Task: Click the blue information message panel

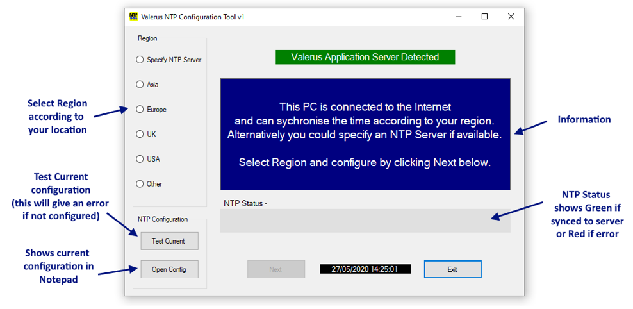Action: (x=365, y=135)
